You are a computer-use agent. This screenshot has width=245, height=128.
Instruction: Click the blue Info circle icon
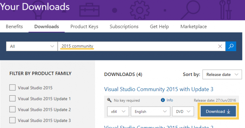click(x=163, y=100)
